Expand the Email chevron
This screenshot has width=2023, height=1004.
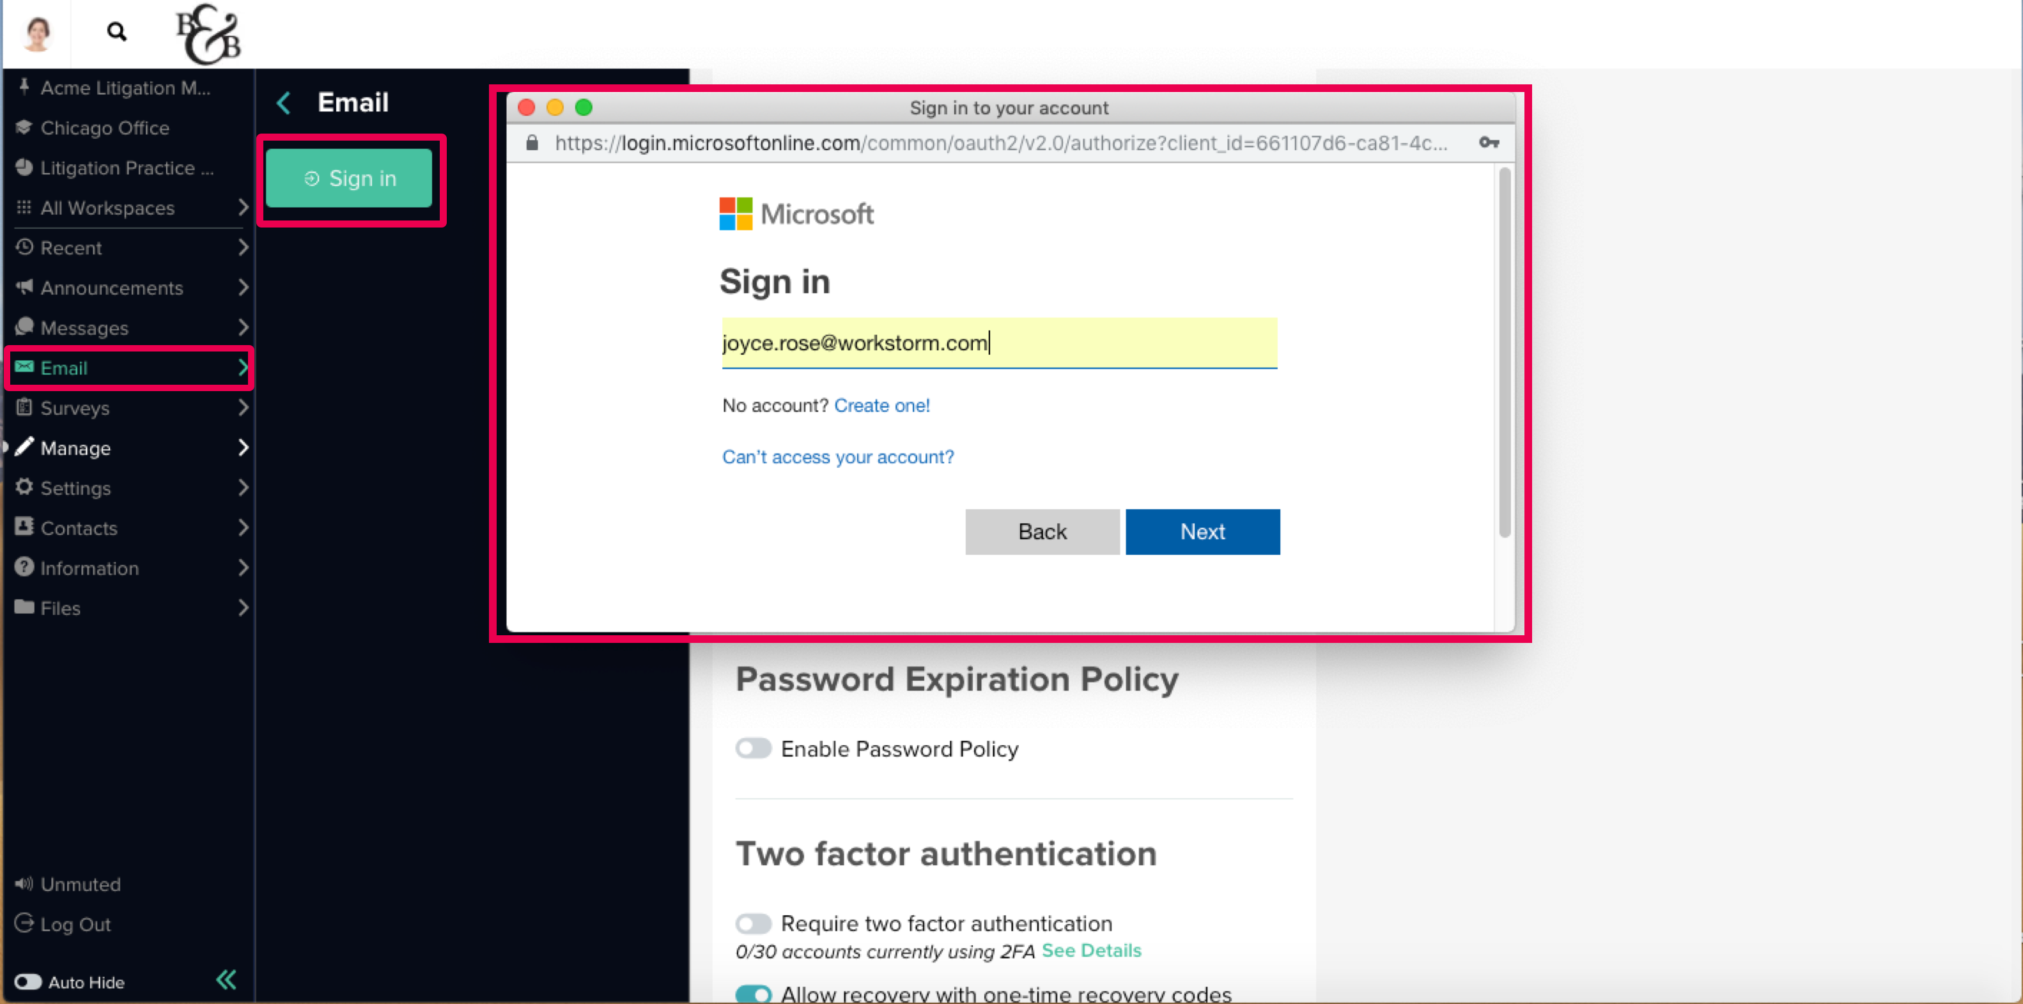pyautogui.click(x=243, y=367)
